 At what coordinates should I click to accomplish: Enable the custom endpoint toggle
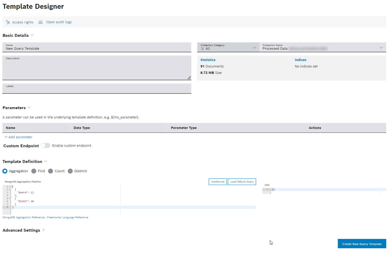45,146
